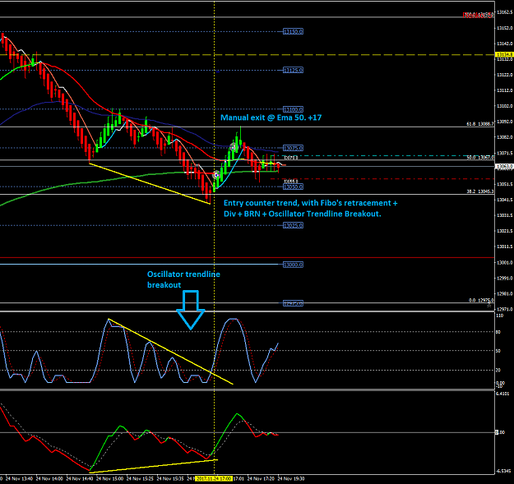Click 13051.5 on the price scale
514x484 pixels.
(504, 184)
